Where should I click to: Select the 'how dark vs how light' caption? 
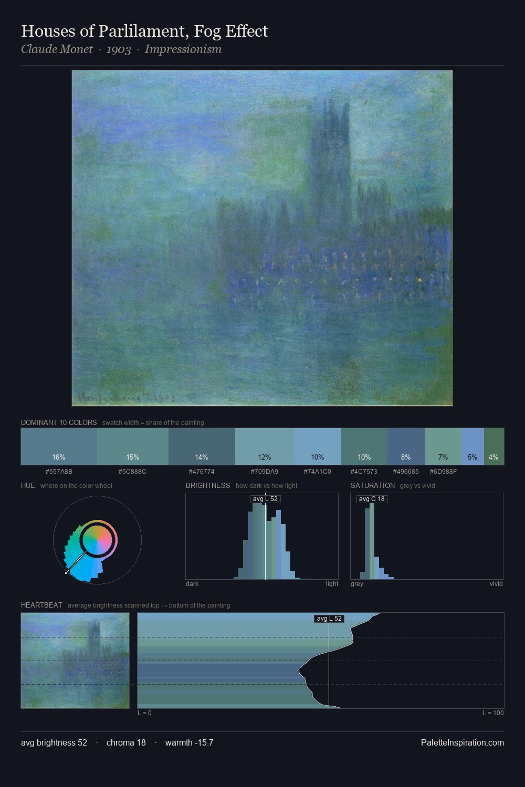pos(267,486)
